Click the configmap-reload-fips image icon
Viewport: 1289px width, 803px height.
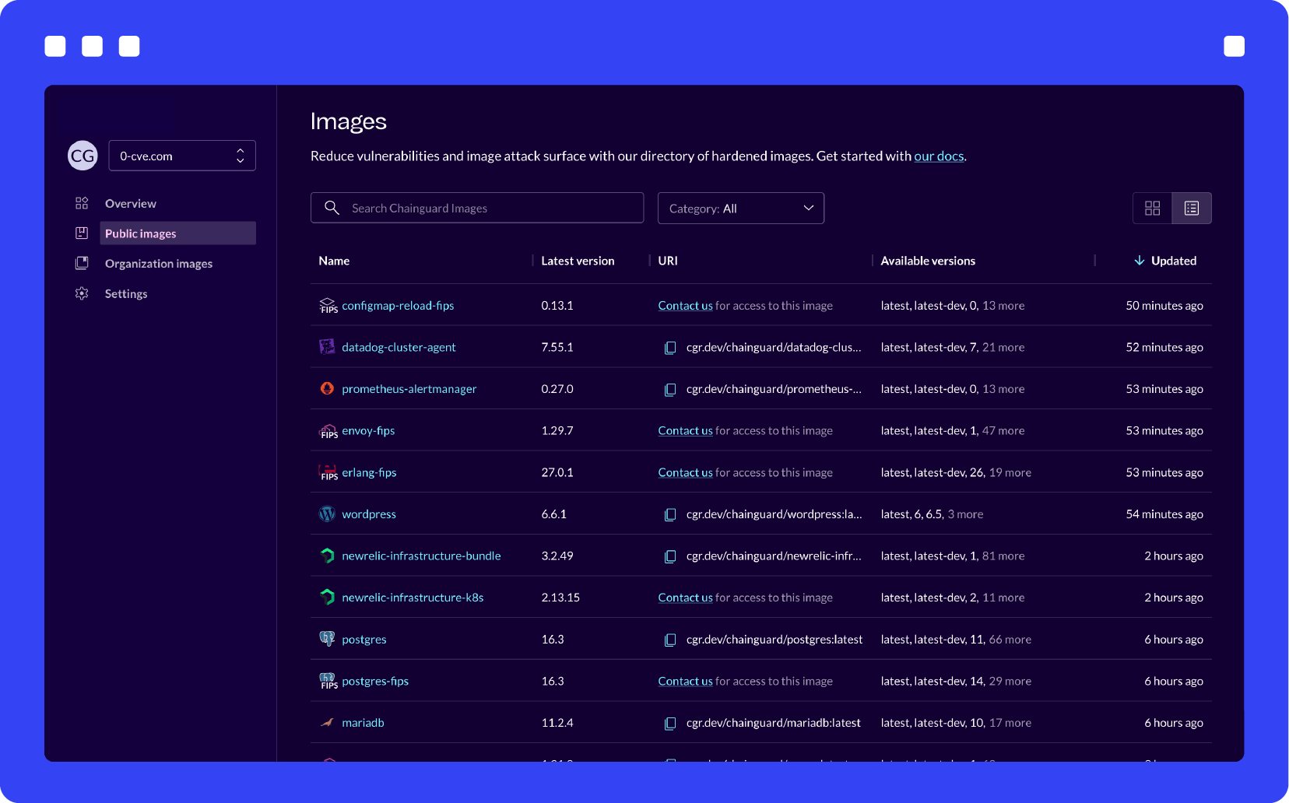point(328,306)
